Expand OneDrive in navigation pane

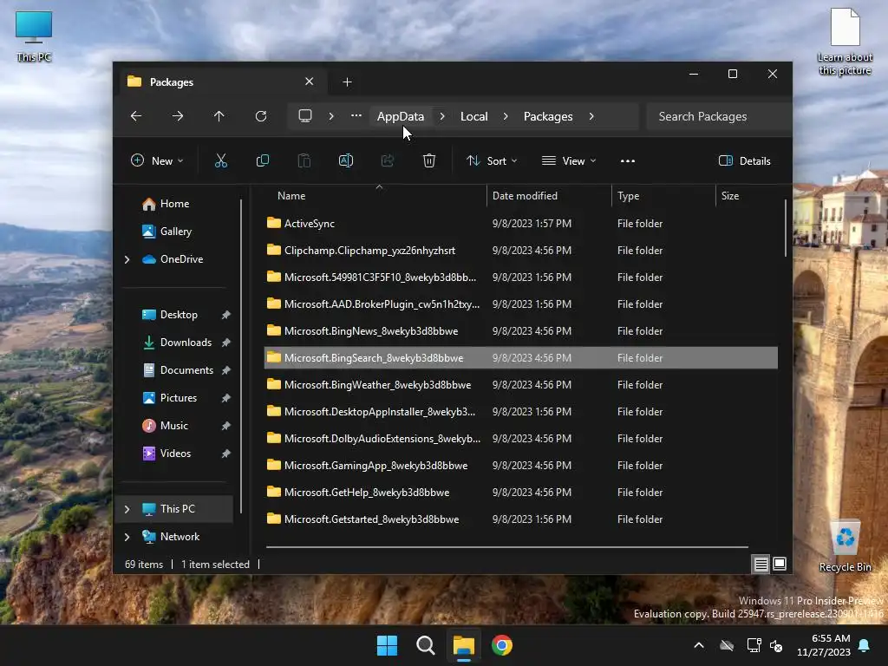127,259
